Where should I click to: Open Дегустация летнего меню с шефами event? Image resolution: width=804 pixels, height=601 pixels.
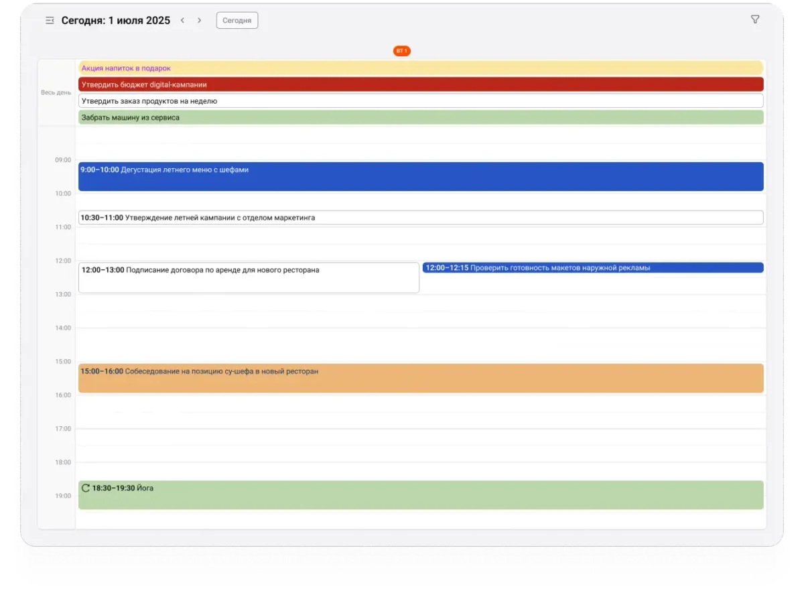pos(421,177)
